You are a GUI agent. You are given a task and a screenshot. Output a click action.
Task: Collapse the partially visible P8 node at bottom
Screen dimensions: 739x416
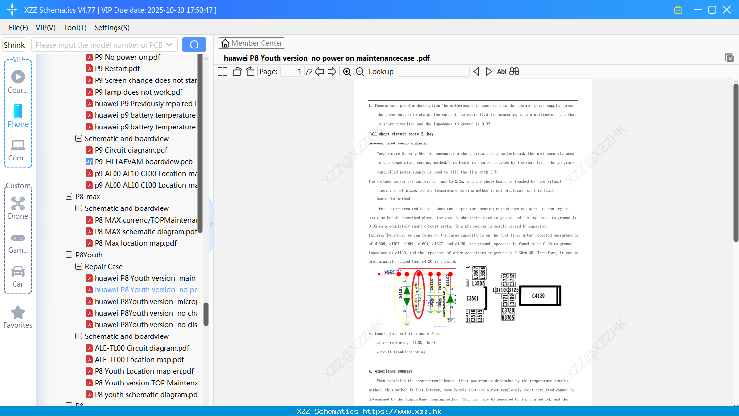tap(69, 405)
